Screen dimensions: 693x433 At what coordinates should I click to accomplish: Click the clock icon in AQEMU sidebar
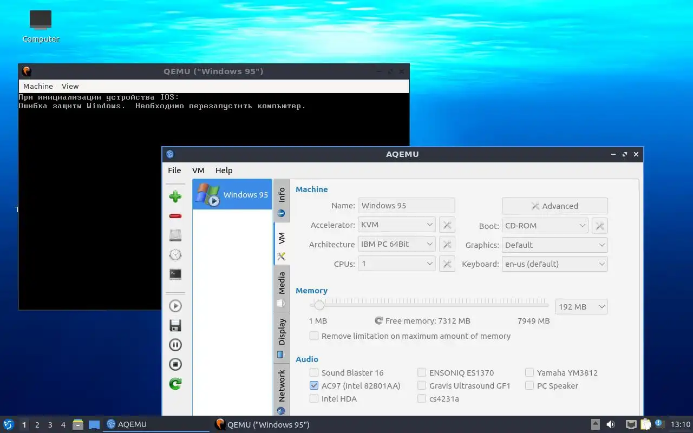pos(175,255)
